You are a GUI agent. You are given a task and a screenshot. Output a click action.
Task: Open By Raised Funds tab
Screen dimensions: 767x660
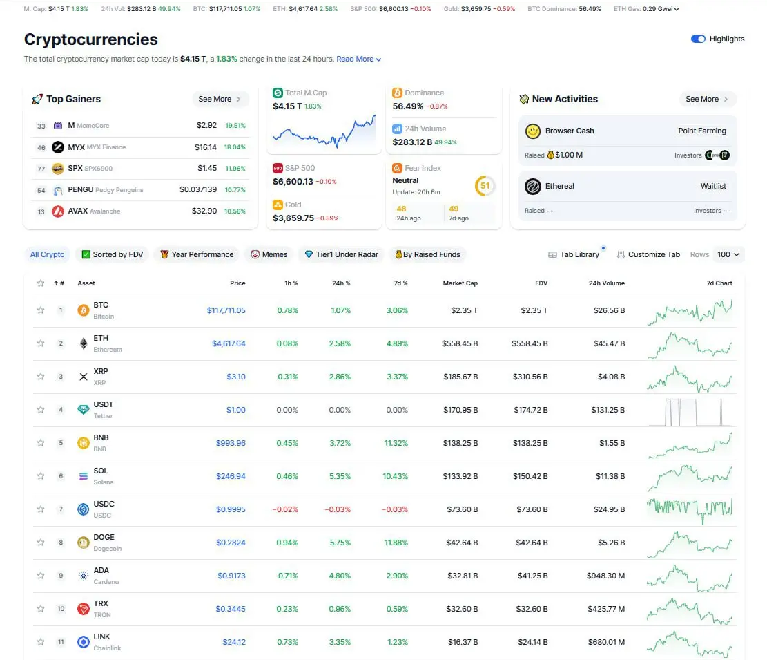pyautogui.click(x=427, y=254)
